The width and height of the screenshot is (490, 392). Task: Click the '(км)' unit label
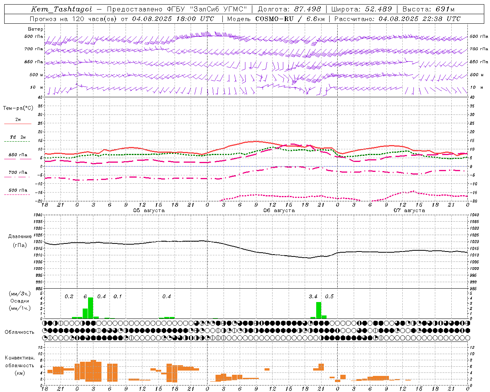pos(20,373)
